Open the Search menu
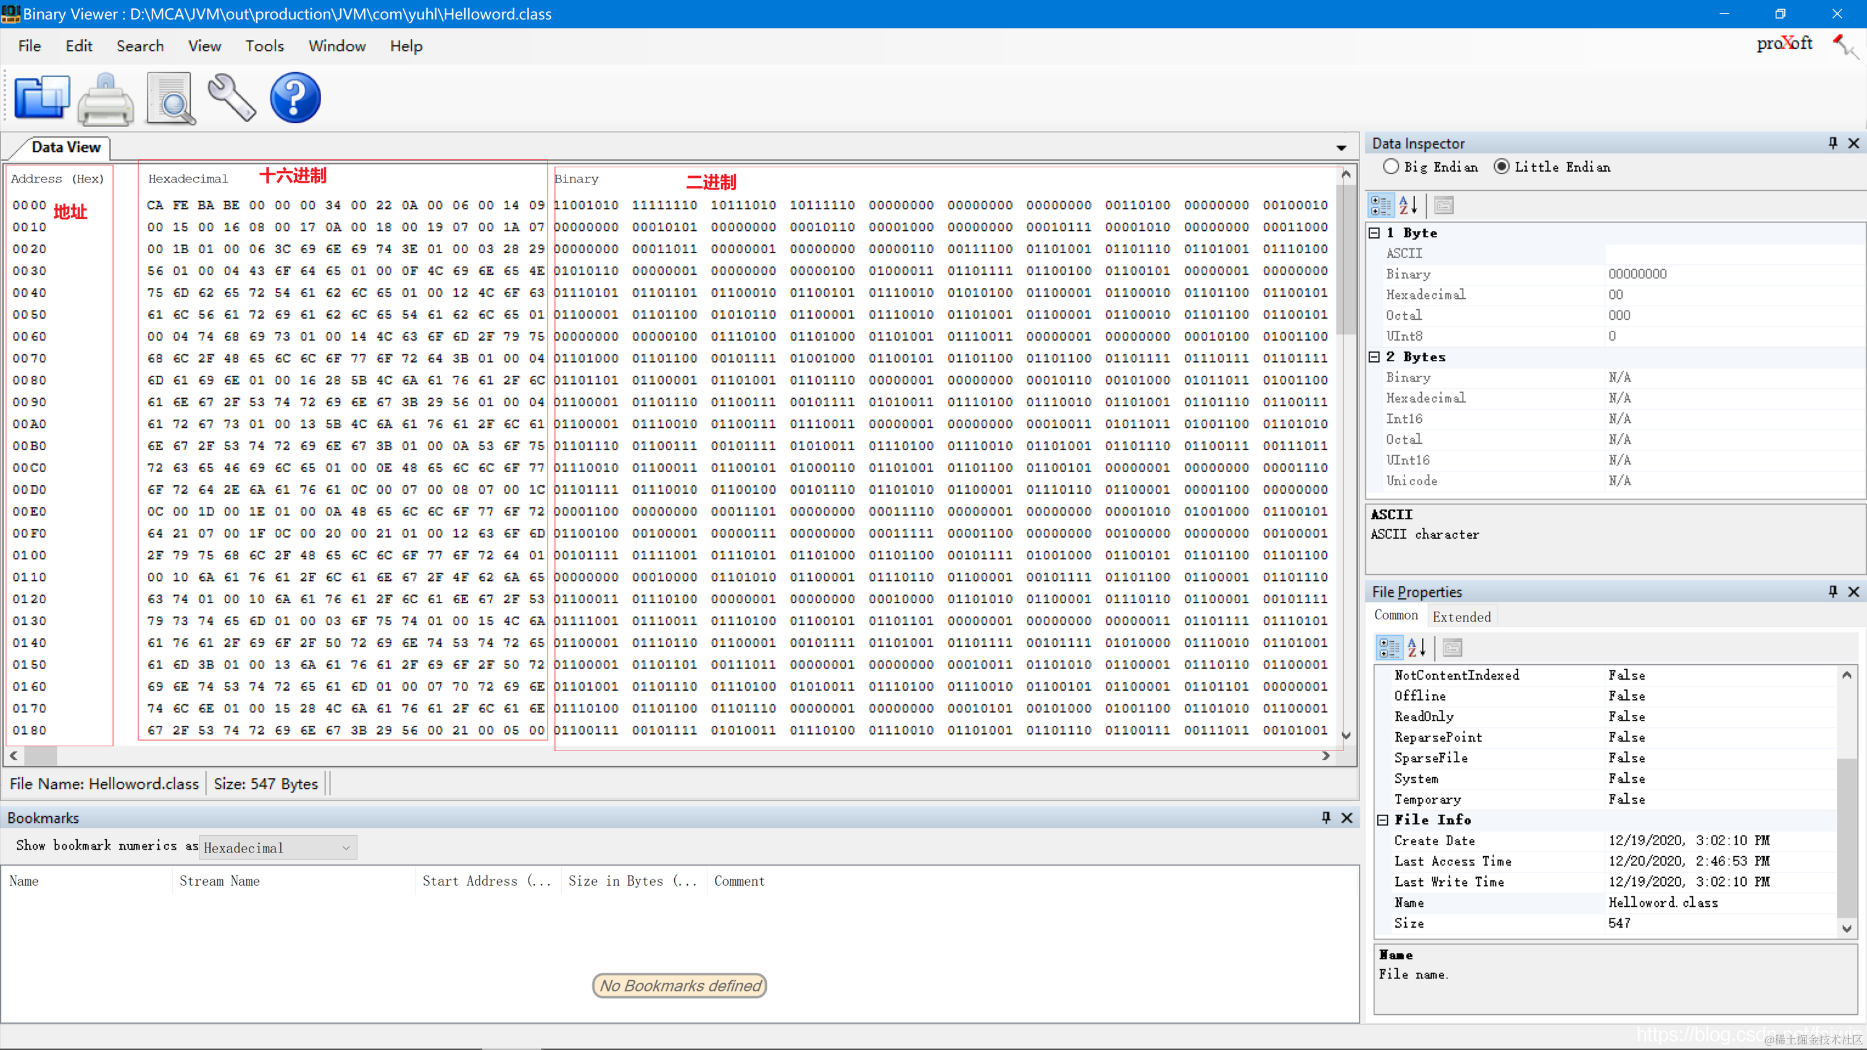This screenshot has height=1050, width=1867. pos(140,46)
